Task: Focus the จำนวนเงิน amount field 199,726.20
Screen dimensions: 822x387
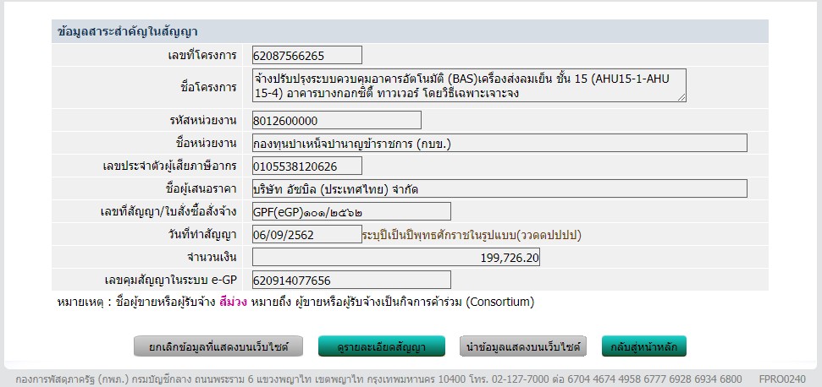Action: 395,257
